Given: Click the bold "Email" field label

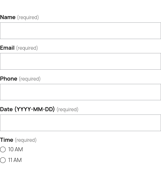Looking at the screenshot, I should point(7,48).
